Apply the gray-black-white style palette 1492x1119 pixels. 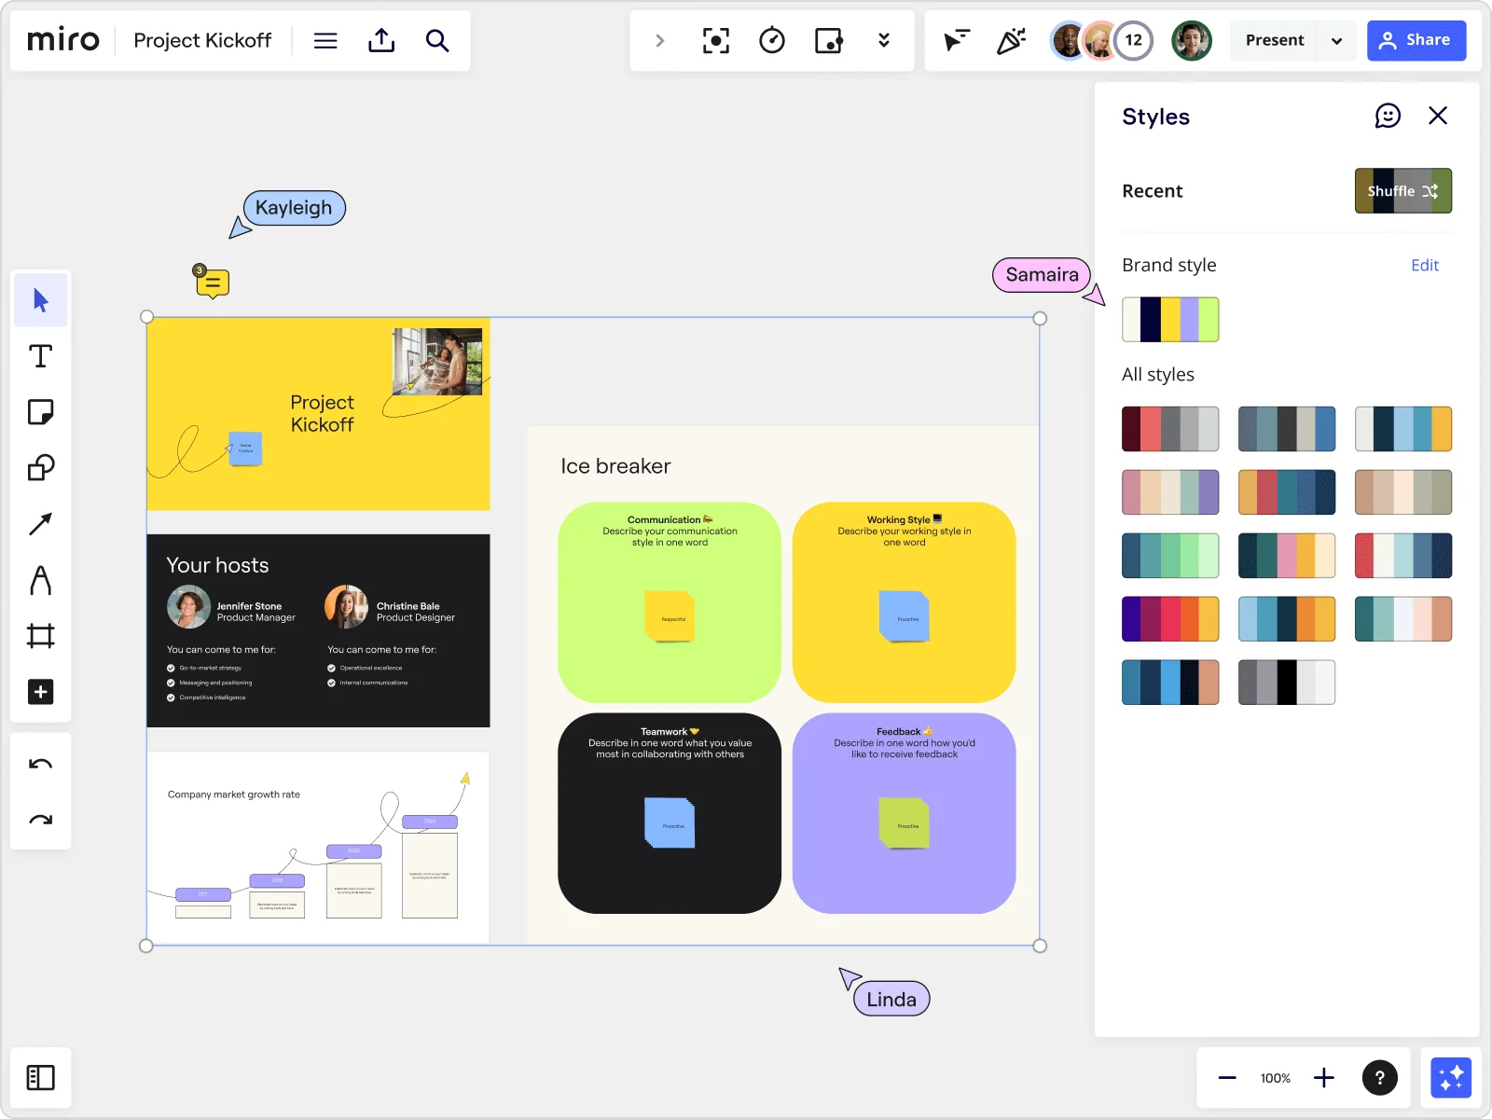tap(1287, 683)
